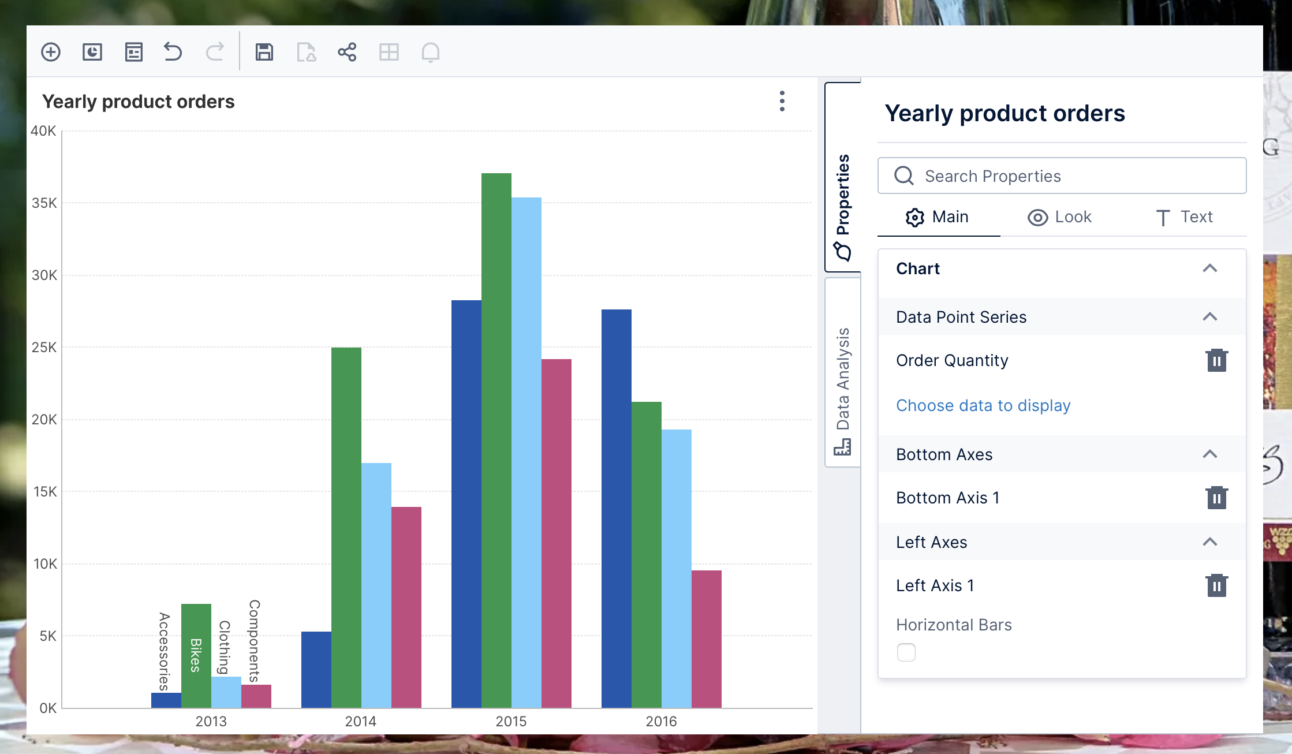Toggle the Horizontal Bars checkbox

click(906, 652)
